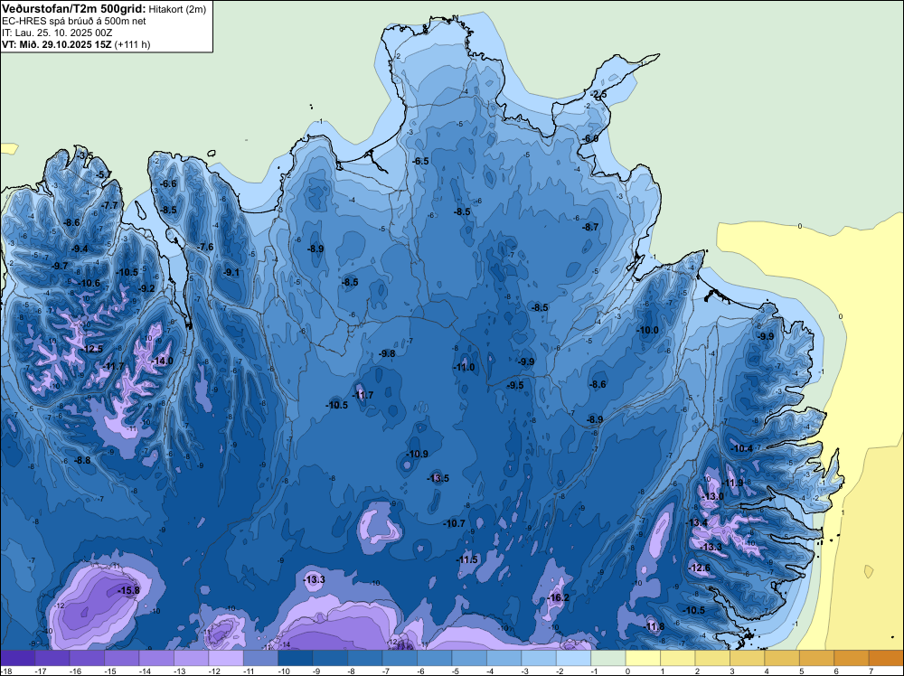Click the -11.9 temperature label
Viewport: 904px width, 676px height.
coord(733,484)
